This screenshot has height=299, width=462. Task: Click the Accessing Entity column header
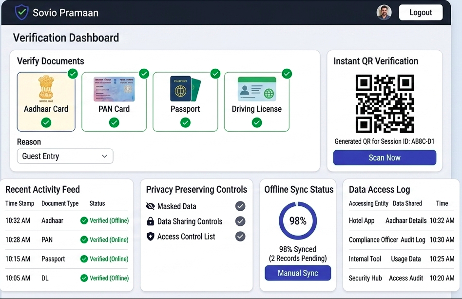coord(368,203)
